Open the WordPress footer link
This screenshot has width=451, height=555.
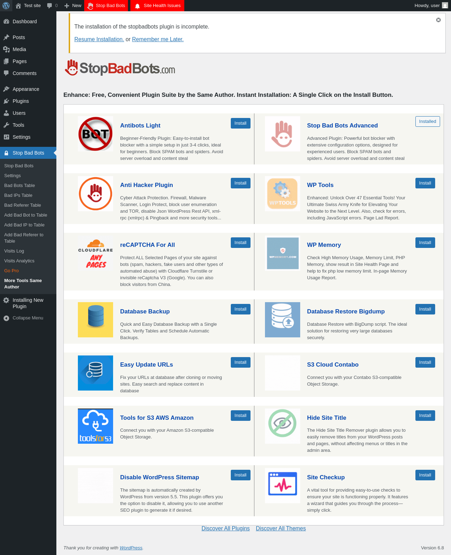[x=131, y=548]
